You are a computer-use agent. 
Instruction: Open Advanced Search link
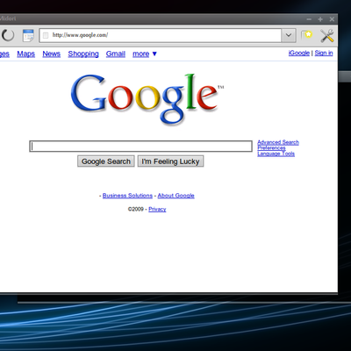(x=278, y=142)
